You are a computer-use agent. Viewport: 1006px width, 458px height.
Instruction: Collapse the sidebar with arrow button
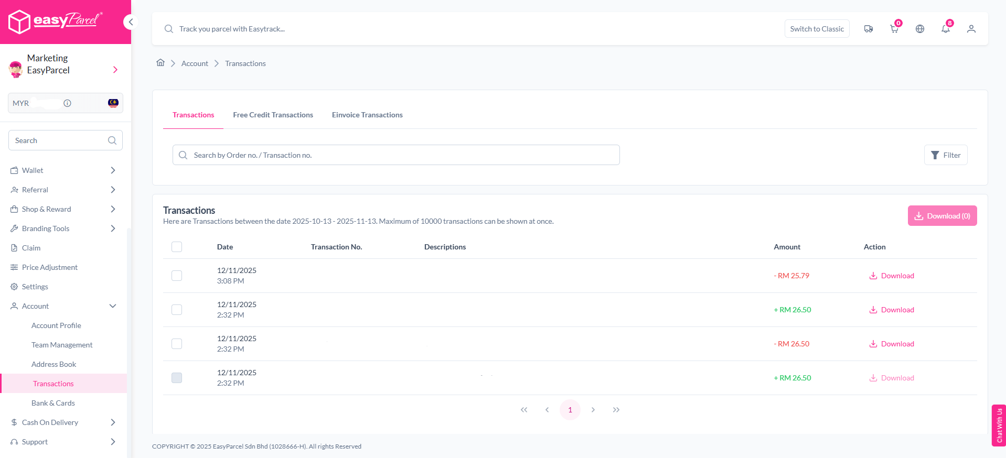click(x=131, y=22)
